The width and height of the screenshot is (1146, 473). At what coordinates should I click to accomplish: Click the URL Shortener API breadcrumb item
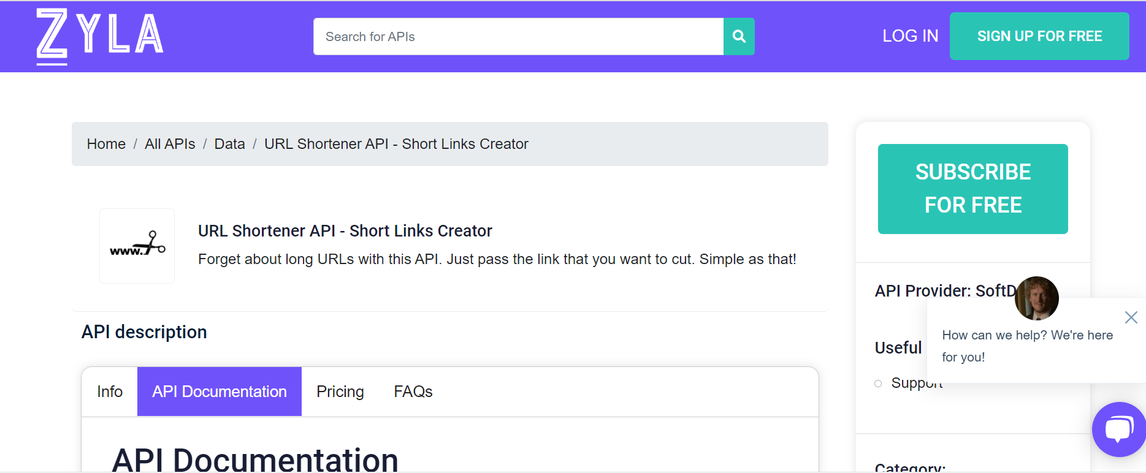tap(396, 144)
